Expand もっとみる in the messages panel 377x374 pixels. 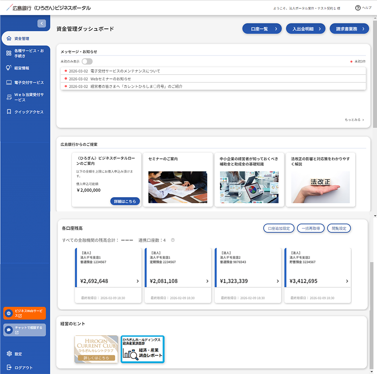point(354,120)
